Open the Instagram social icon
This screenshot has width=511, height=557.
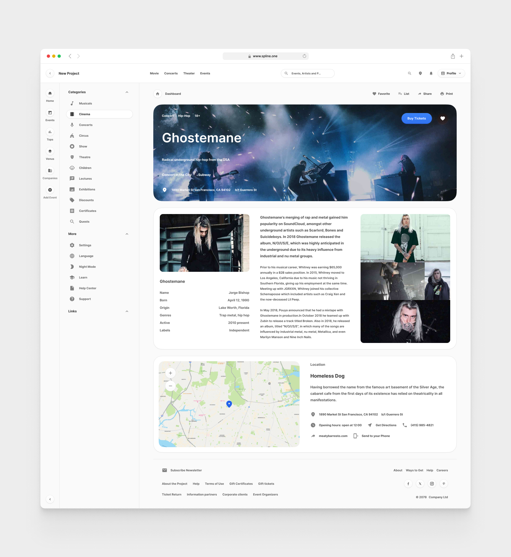tap(432, 483)
